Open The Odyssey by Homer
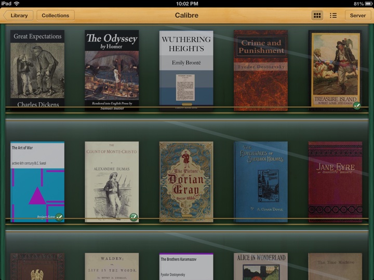Viewport: 374px width, 280px height. coord(112,70)
